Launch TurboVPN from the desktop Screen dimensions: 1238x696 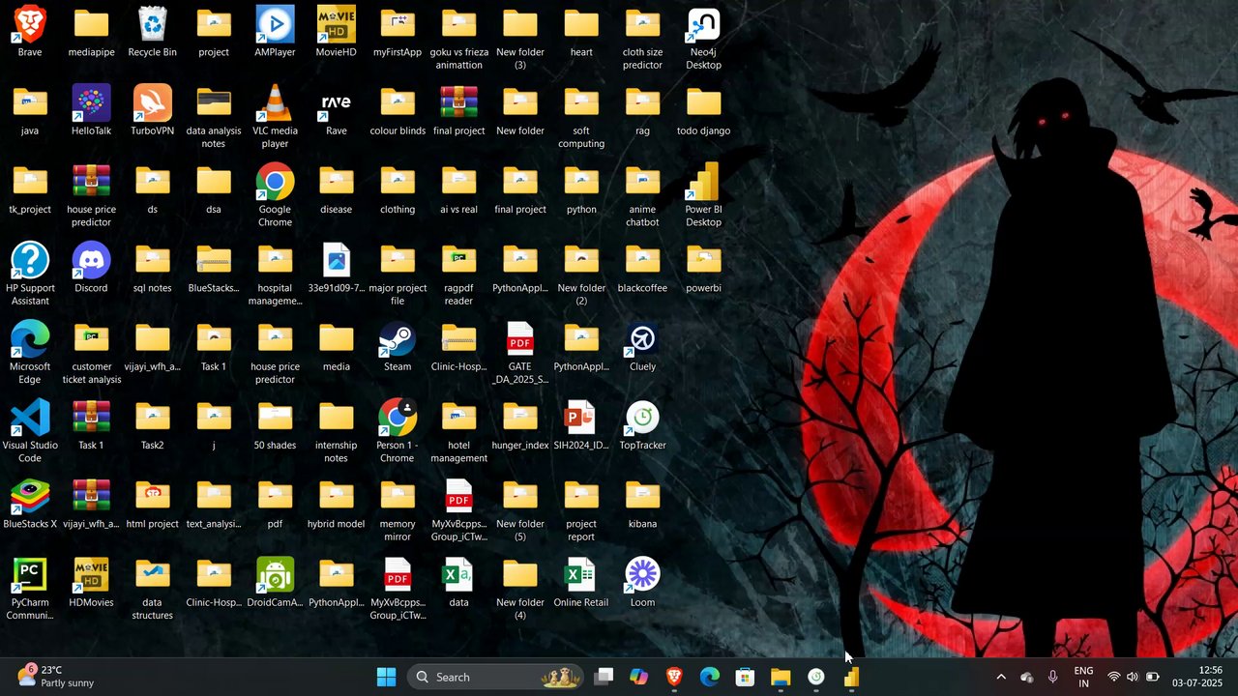coord(152,109)
